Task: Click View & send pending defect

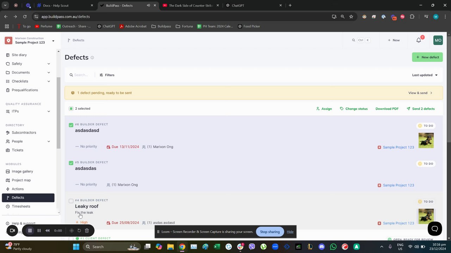Action: coord(420,93)
